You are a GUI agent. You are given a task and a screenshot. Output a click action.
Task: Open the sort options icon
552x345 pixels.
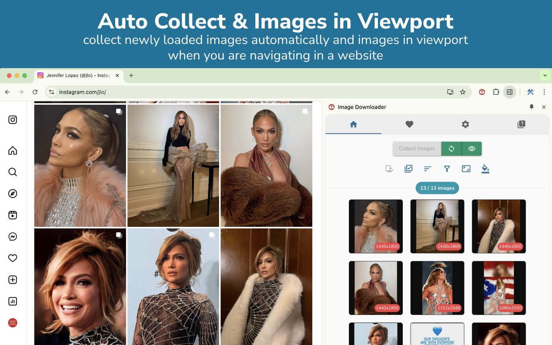427,169
